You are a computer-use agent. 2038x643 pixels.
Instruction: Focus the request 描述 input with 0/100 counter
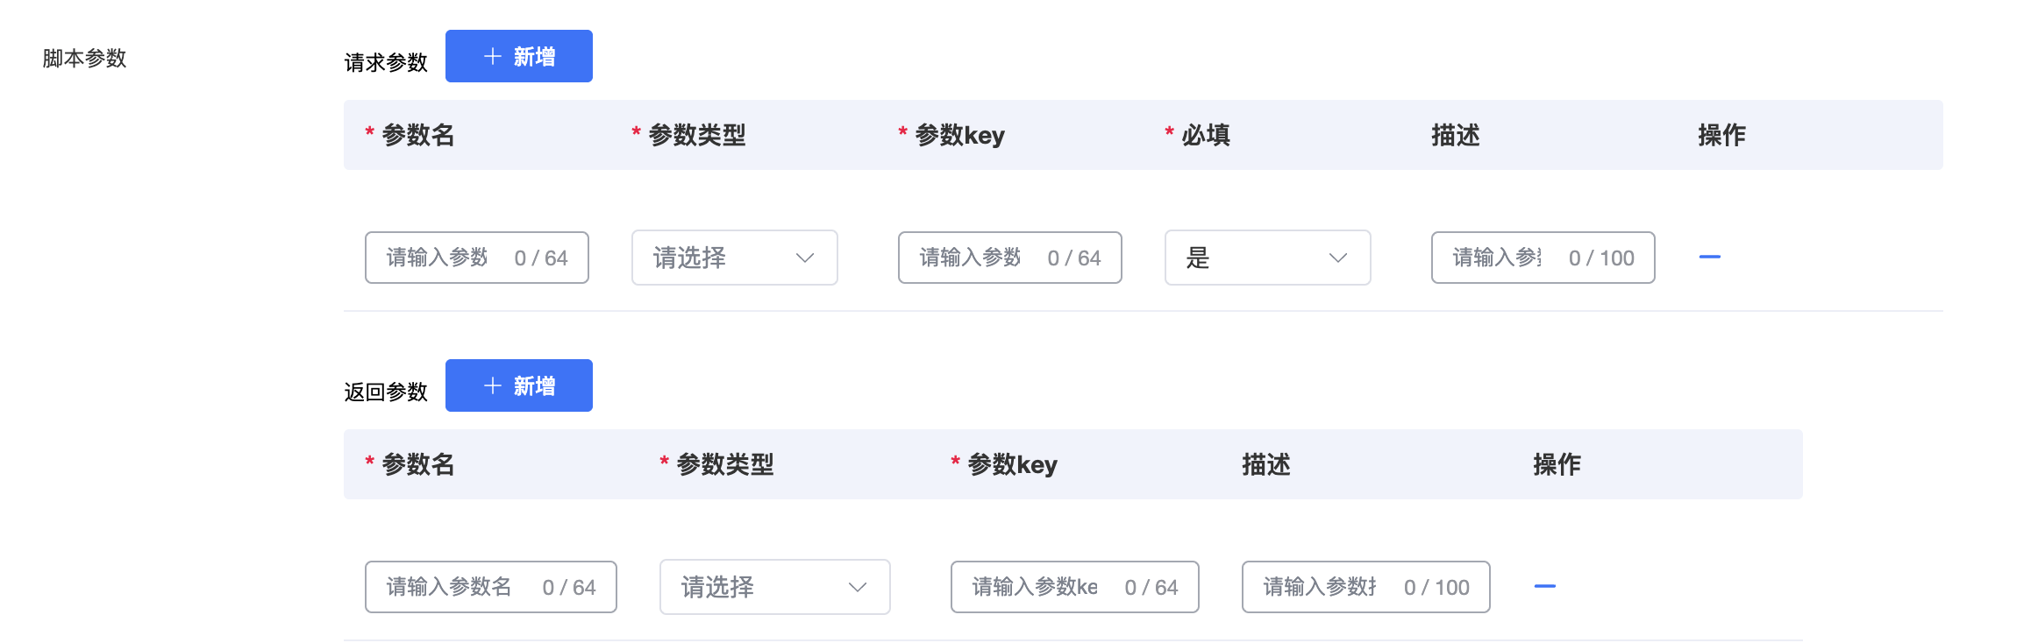click(1543, 258)
